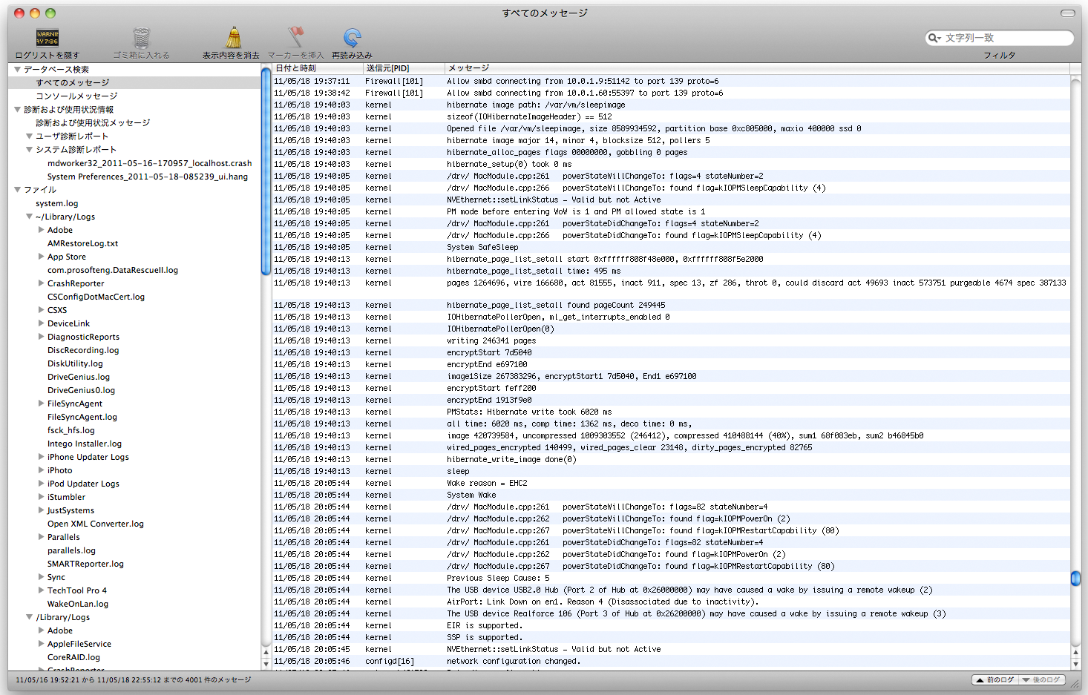Click the log list vertical scrollbar thumb

point(1075,578)
